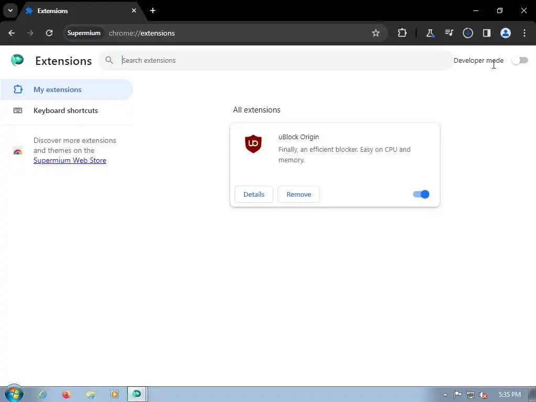Show hidden system tray icons
Image resolution: width=536 pixels, height=402 pixels.
tap(445, 395)
